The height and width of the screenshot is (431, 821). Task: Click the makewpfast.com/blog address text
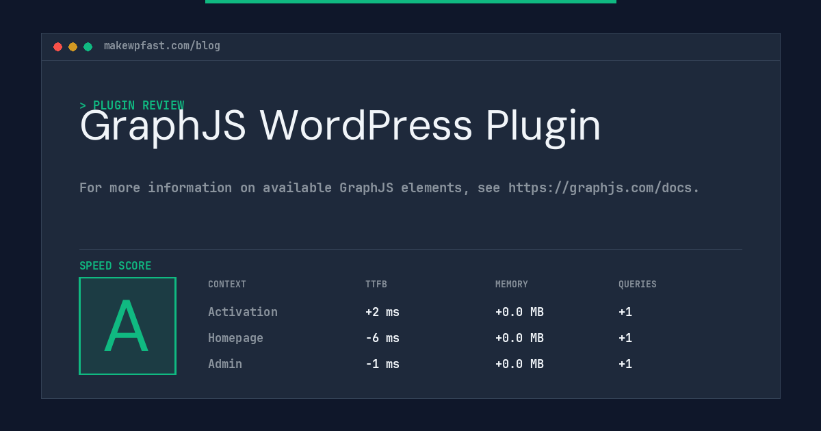(x=162, y=46)
